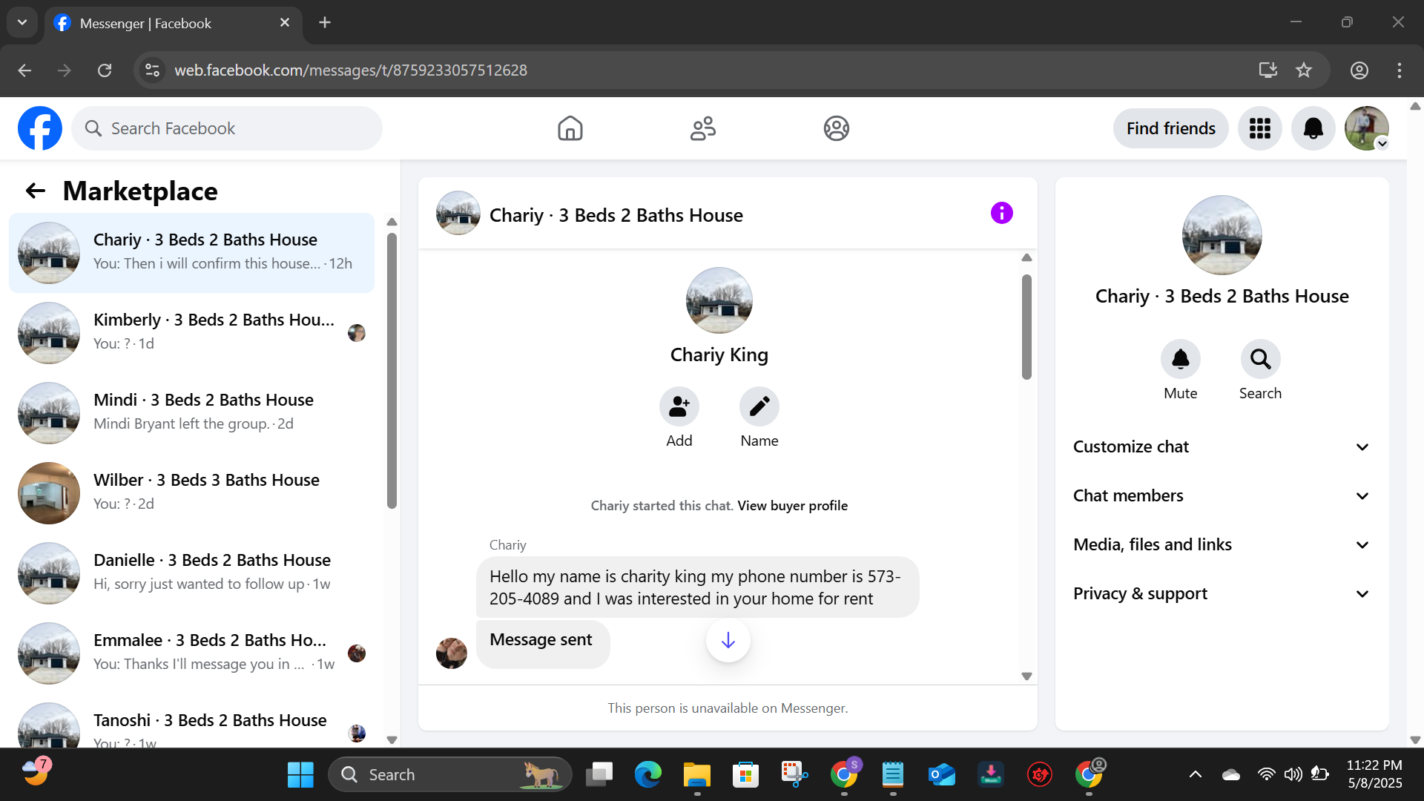Open Facebook home via the logo

[x=40, y=128]
